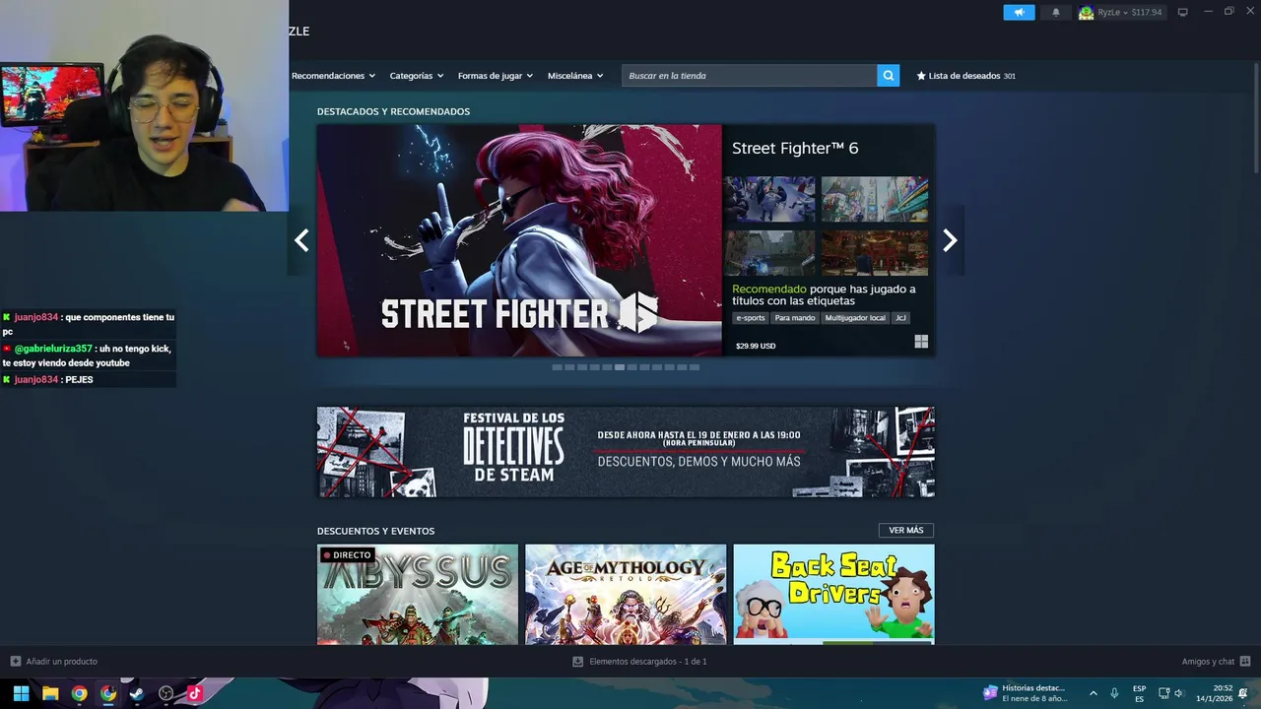This screenshot has height=709, width=1261.
Task: Expand the Miscelánea menu
Action: pos(575,76)
